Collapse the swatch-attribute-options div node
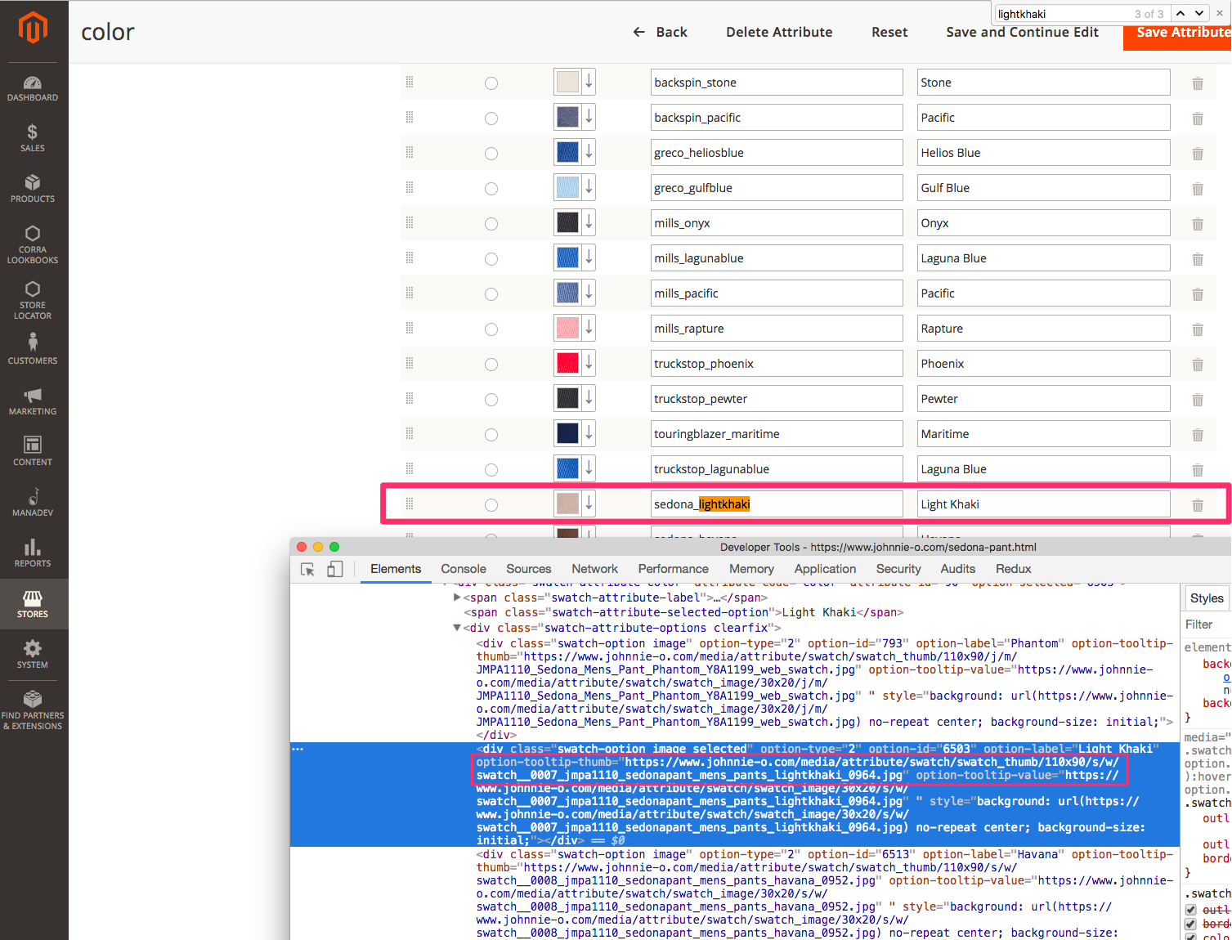 point(457,628)
